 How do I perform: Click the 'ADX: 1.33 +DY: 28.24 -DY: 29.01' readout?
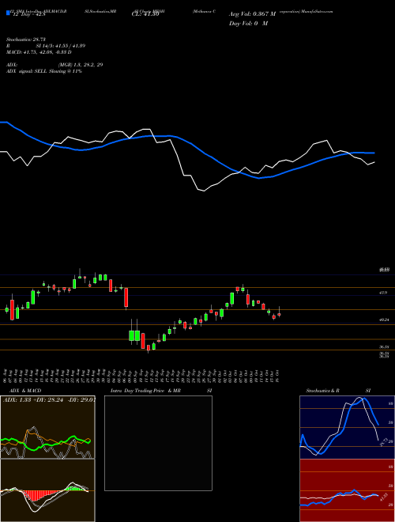point(49,400)
